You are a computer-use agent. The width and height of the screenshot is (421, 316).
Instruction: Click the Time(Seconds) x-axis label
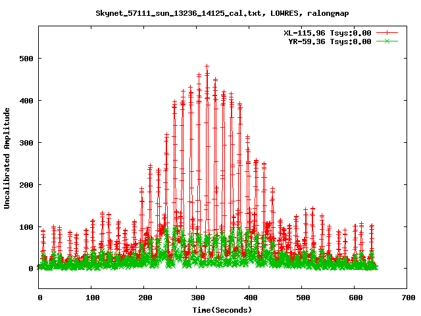coord(222,309)
